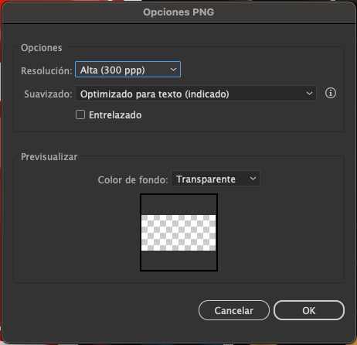Confirm the PNG options with OK
The width and height of the screenshot is (357, 345).
click(x=309, y=310)
